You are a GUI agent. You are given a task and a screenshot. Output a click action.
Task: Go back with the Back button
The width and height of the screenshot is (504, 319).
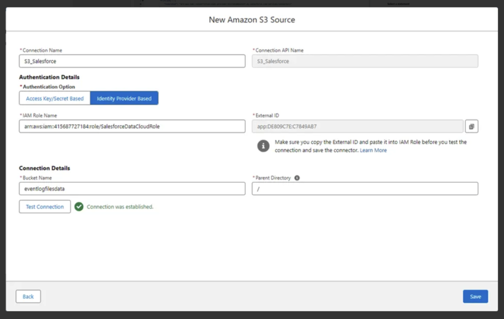[x=28, y=296]
